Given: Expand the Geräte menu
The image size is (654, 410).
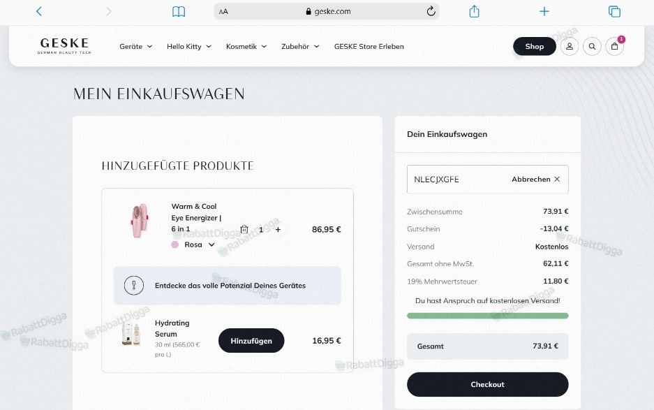Looking at the screenshot, I should 135,47.
